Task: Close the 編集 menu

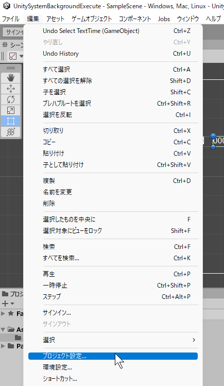Action: pyautogui.click(x=33, y=19)
